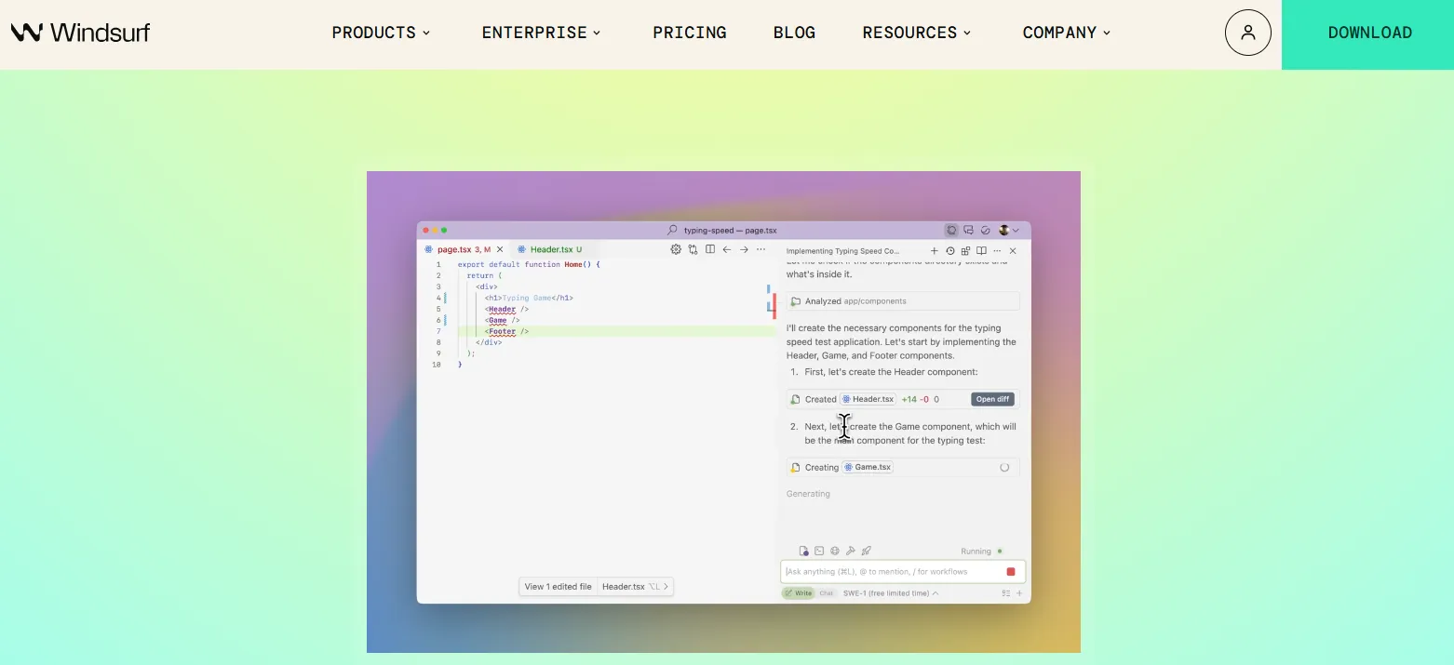This screenshot has width=1454, height=665.
Task: Toggle Write mode in Cascade panel
Action: click(x=798, y=593)
